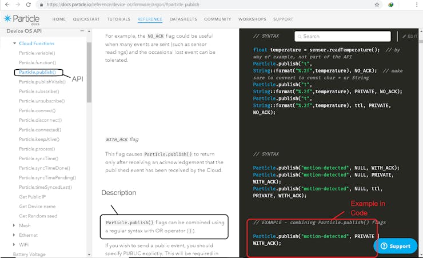Open the SUPPORT nav item

pos(283,19)
